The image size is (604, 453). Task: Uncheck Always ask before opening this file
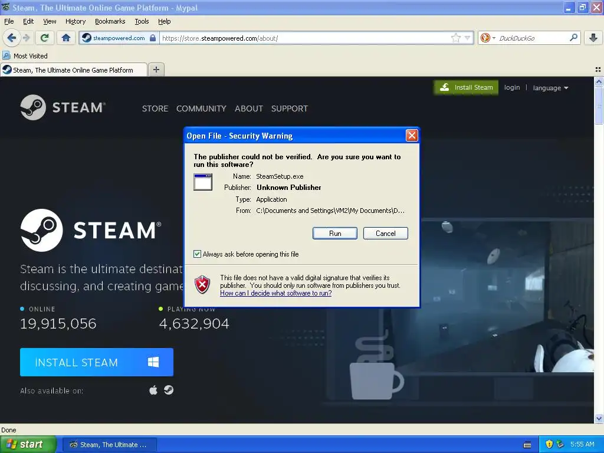pos(197,254)
